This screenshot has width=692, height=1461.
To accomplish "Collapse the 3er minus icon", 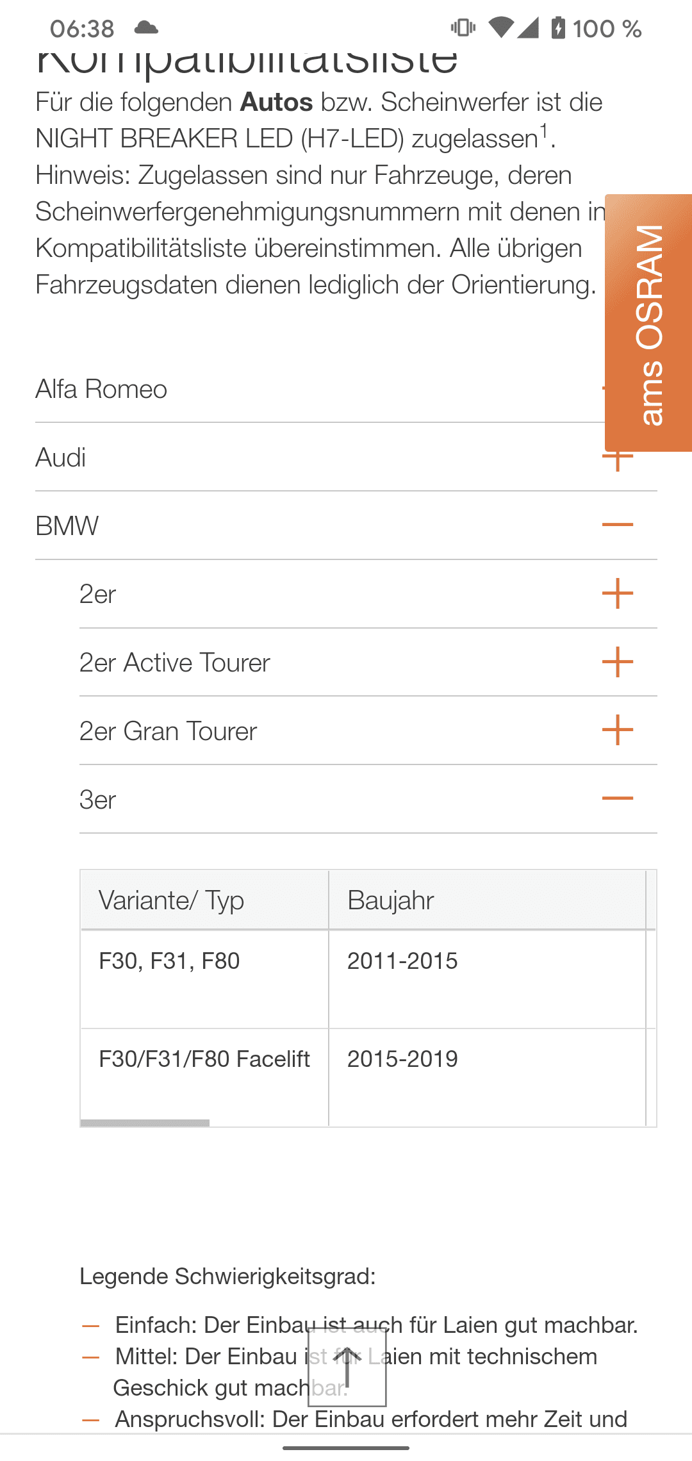I will click(x=618, y=798).
